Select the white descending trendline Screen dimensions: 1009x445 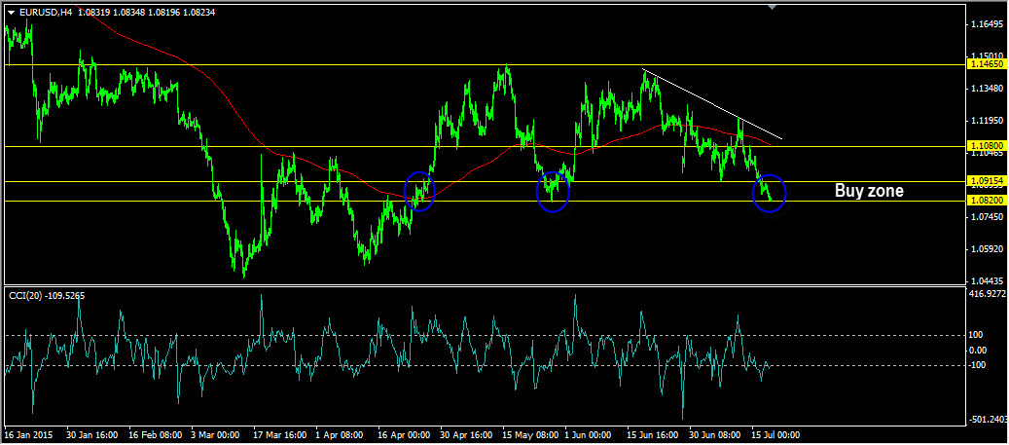(x=712, y=103)
